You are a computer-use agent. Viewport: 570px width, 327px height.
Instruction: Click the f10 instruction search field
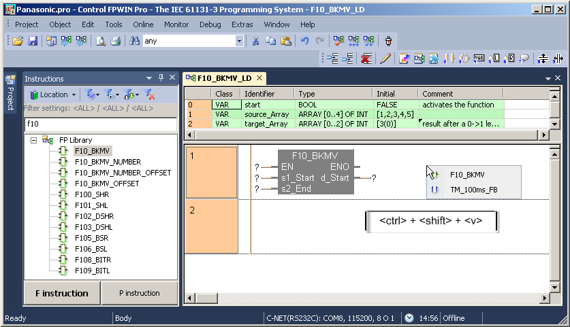coord(100,124)
